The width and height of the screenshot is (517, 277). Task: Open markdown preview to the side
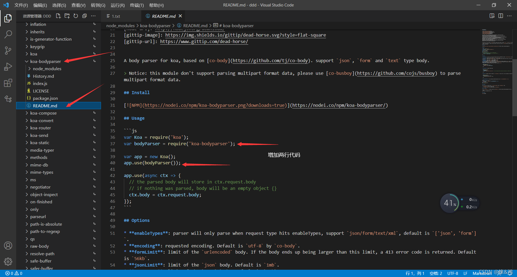point(492,16)
